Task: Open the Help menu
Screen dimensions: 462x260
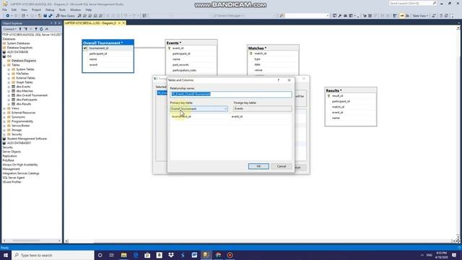Action: tap(88, 9)
